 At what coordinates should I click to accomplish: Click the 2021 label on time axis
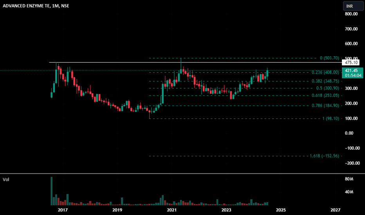pos(172,210)
